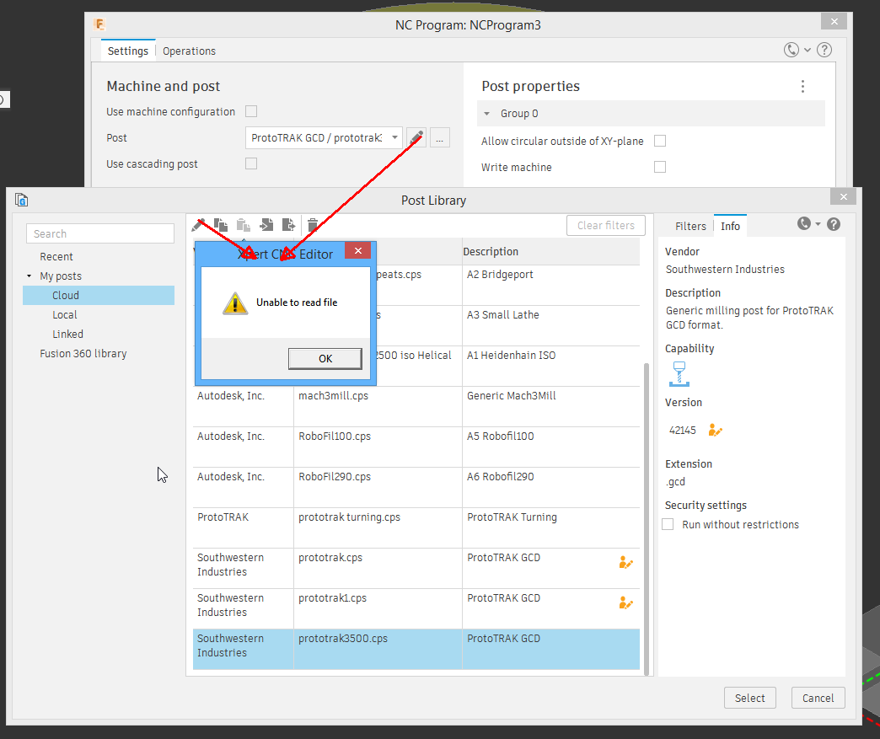The width and height of the screenshot is (880, 739).
Task: Enable Run without restrictions
Action: coord(667,523)
